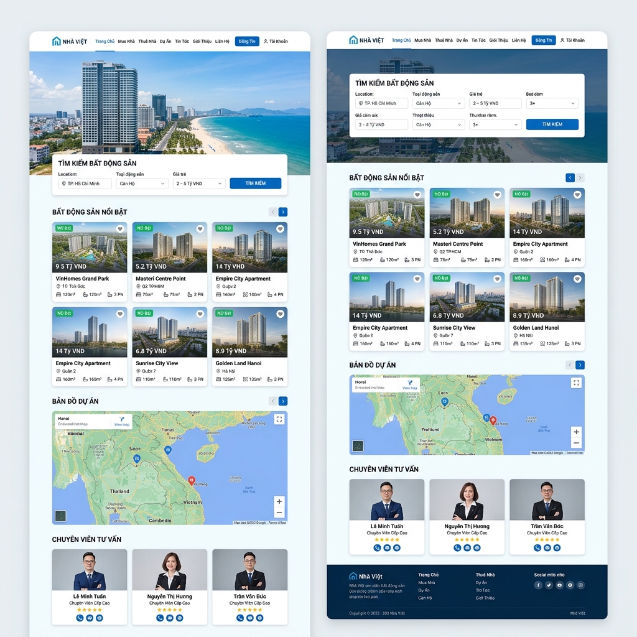Open 2 - 5 Tỷ VND price dropdown, left mockup
The width and height of the screenshot is (637, 637).
(198, 184)
